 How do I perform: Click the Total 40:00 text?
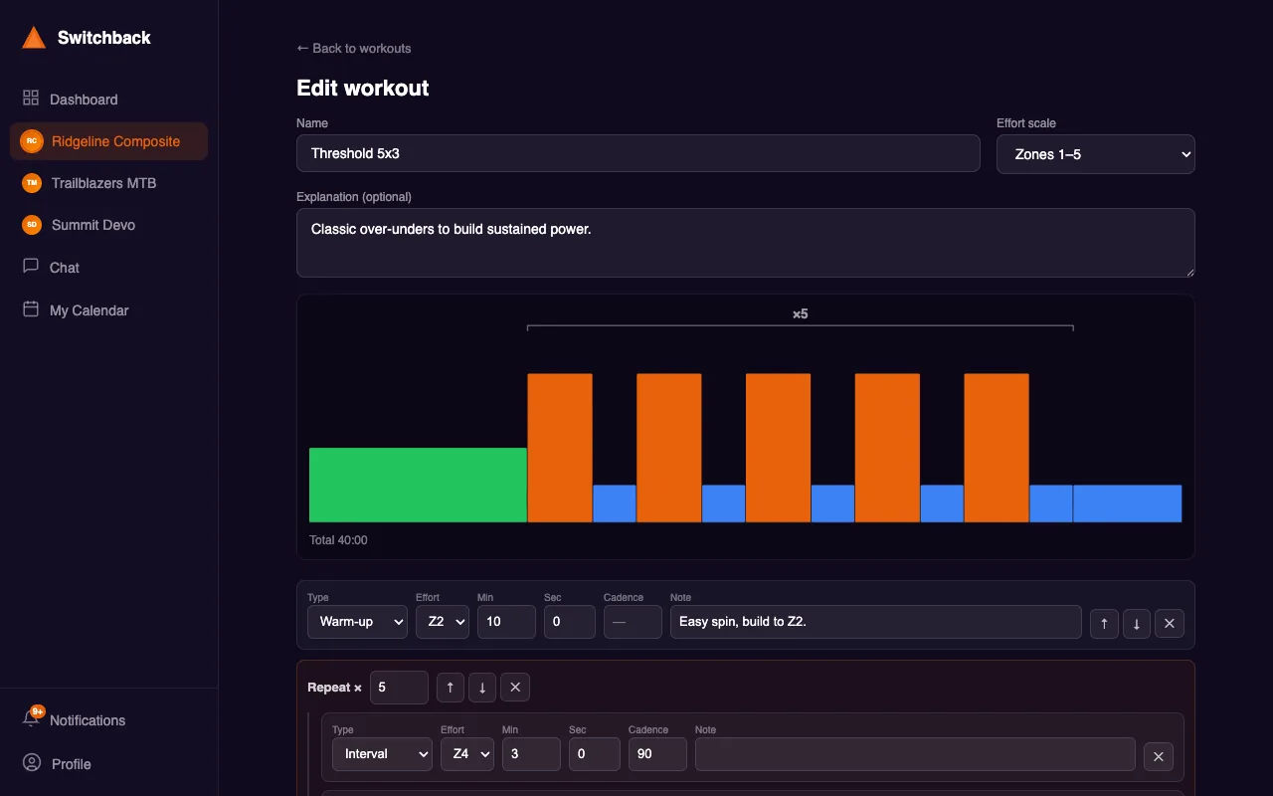[x=338, y=540]
